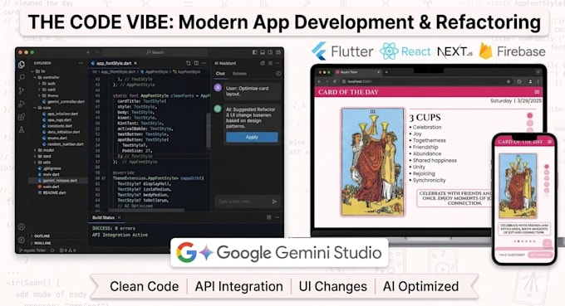Screen dimensions: 565x306
Task: Select the Build Status panel tab
Action: tap(103, 217)
